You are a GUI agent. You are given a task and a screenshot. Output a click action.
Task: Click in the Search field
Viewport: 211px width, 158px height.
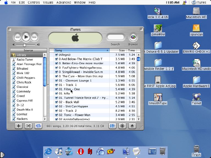click(116, 37)
